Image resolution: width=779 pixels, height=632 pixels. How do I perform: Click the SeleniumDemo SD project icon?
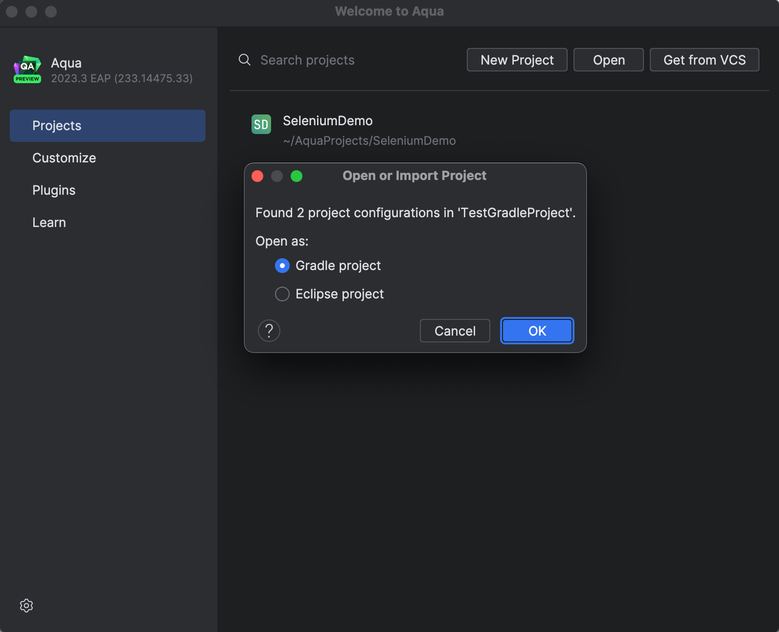coord(261,124)
